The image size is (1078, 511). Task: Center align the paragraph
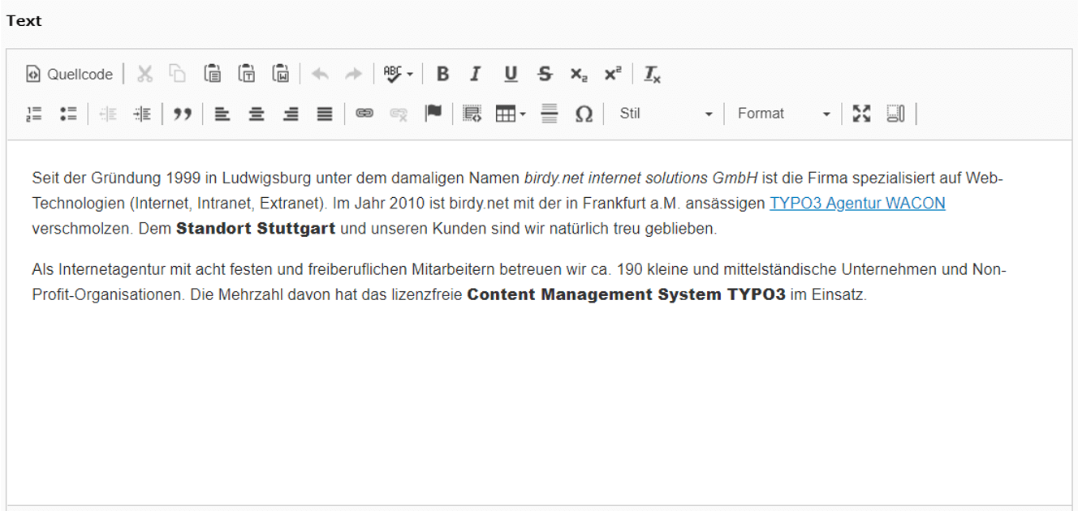coord(257,114)
